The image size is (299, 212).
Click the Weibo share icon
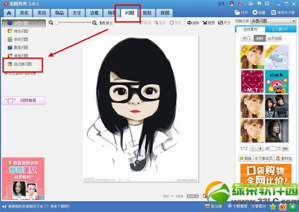pyautogui.click(x=283, y=207)
